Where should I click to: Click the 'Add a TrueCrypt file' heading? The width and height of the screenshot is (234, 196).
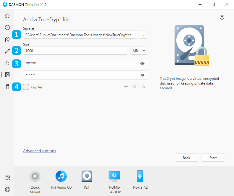point(46,20)
